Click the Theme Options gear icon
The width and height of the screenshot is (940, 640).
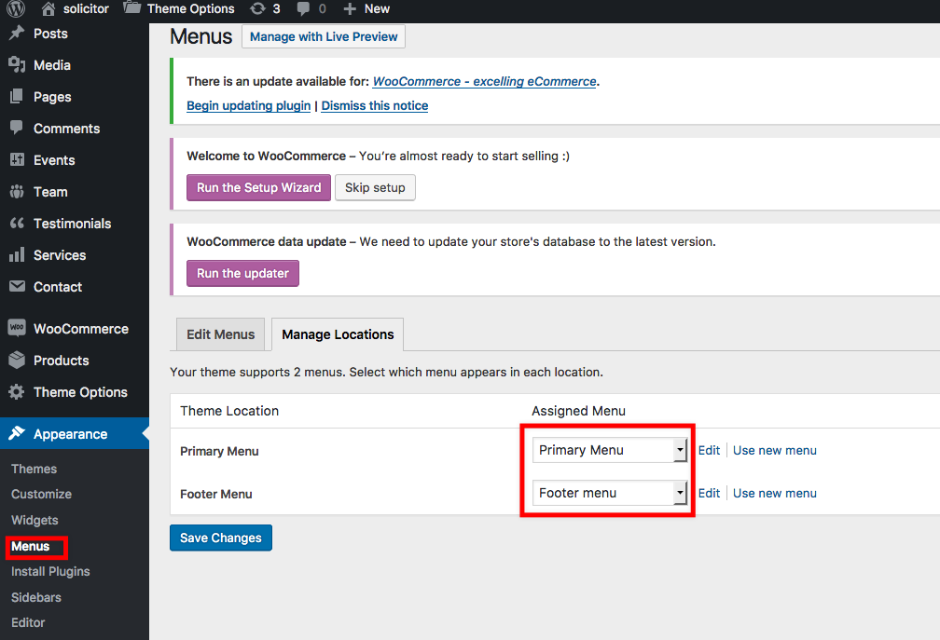[17, 392]
